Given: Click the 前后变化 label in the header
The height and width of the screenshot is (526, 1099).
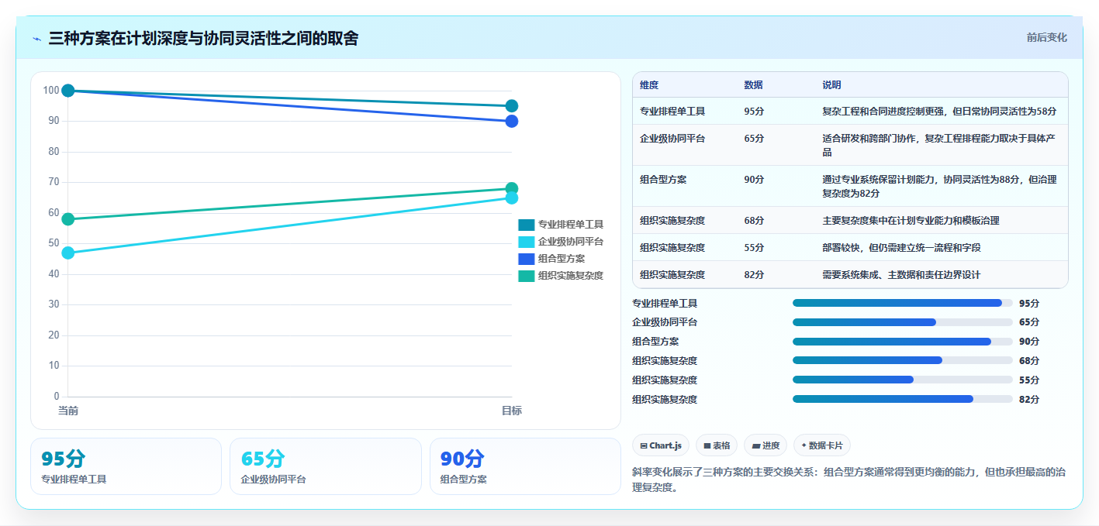Looking at the screenshot, I should [x=1046, y=37].
